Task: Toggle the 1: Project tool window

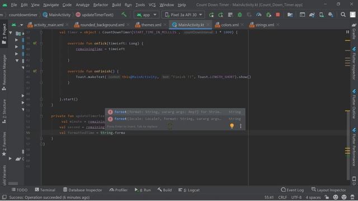Action: 4,33
